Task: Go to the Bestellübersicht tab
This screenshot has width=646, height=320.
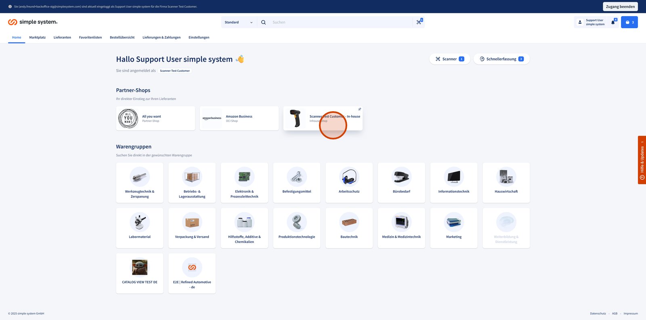Action: pyautogui.click(x=122, y=37)
